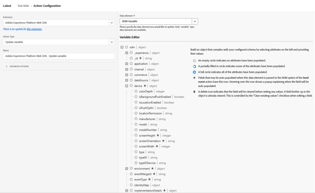Click the status circle for identityMap

[131, 185]
